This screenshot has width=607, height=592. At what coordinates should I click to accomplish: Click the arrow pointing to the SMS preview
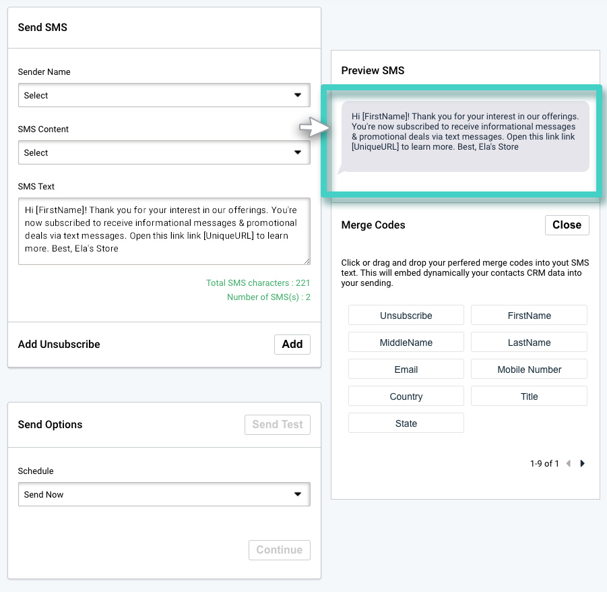(x=315, y=127)
